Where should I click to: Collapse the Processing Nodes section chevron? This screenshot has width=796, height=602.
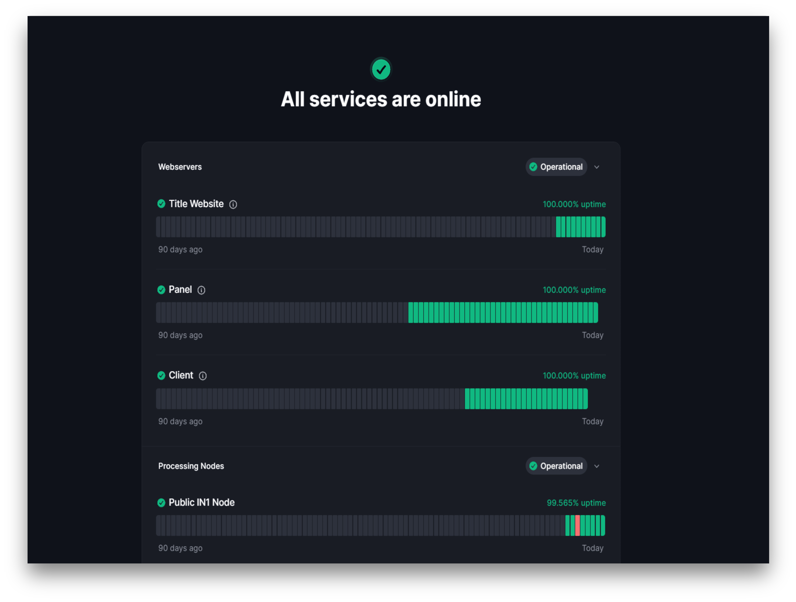pyautogui.click(x=597, y=466)
